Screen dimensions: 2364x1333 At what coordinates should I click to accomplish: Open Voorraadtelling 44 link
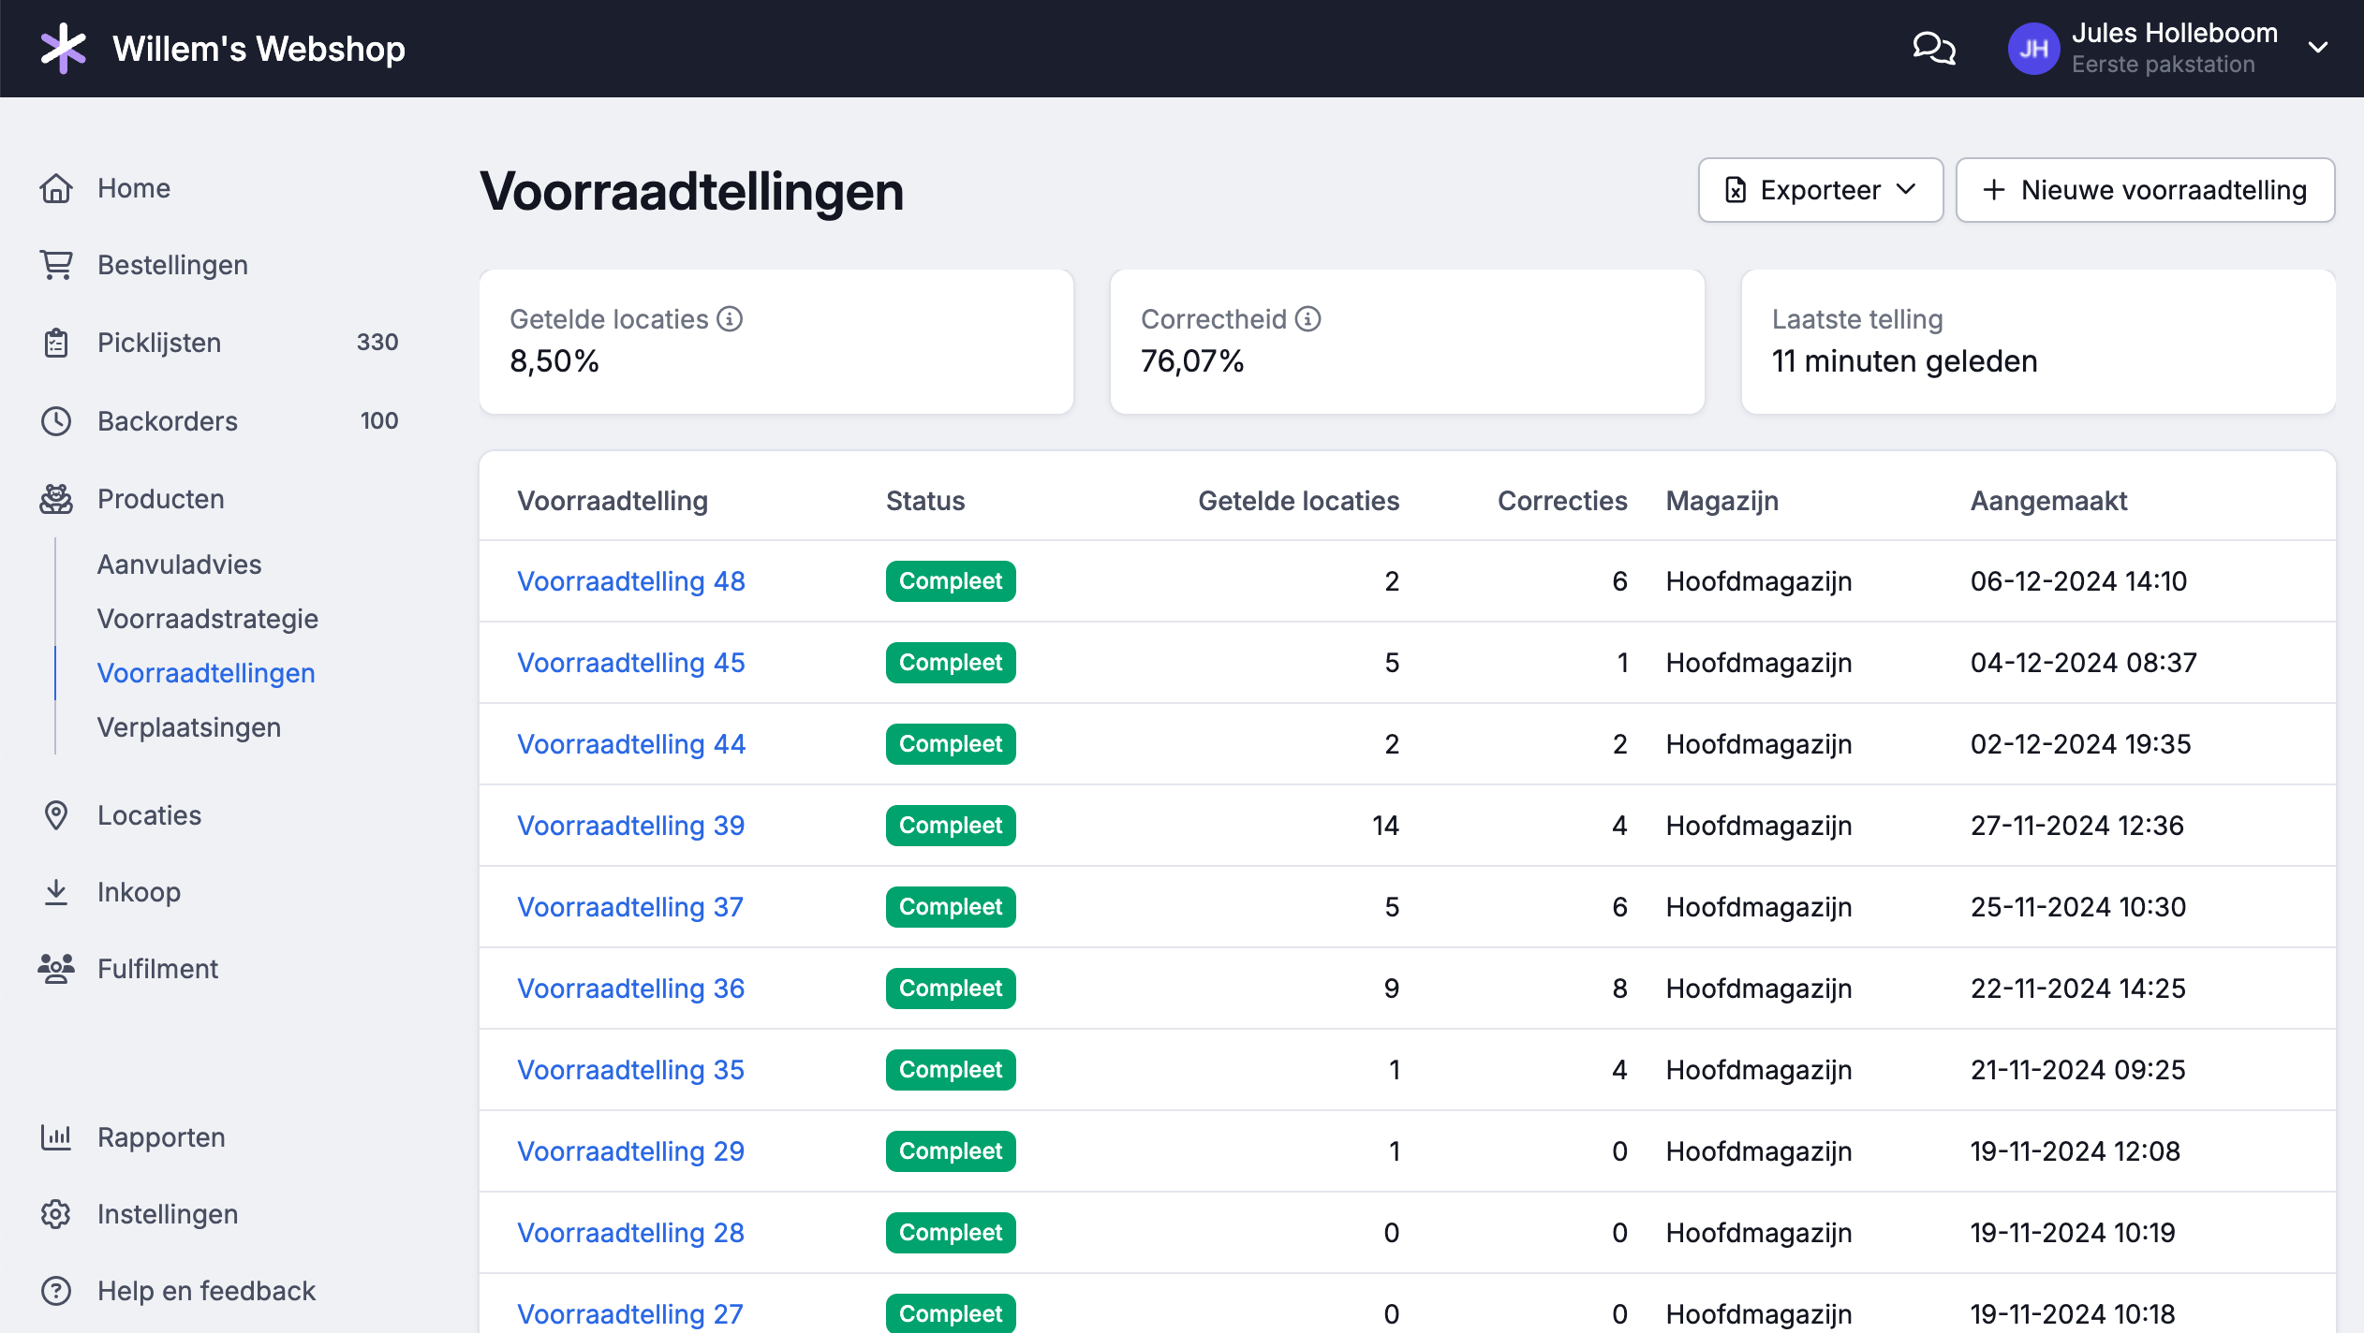(631, 744)
